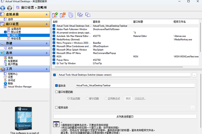202x134 pixels.
Task: Click the 测试 button
Action: (x=128, y=99)
